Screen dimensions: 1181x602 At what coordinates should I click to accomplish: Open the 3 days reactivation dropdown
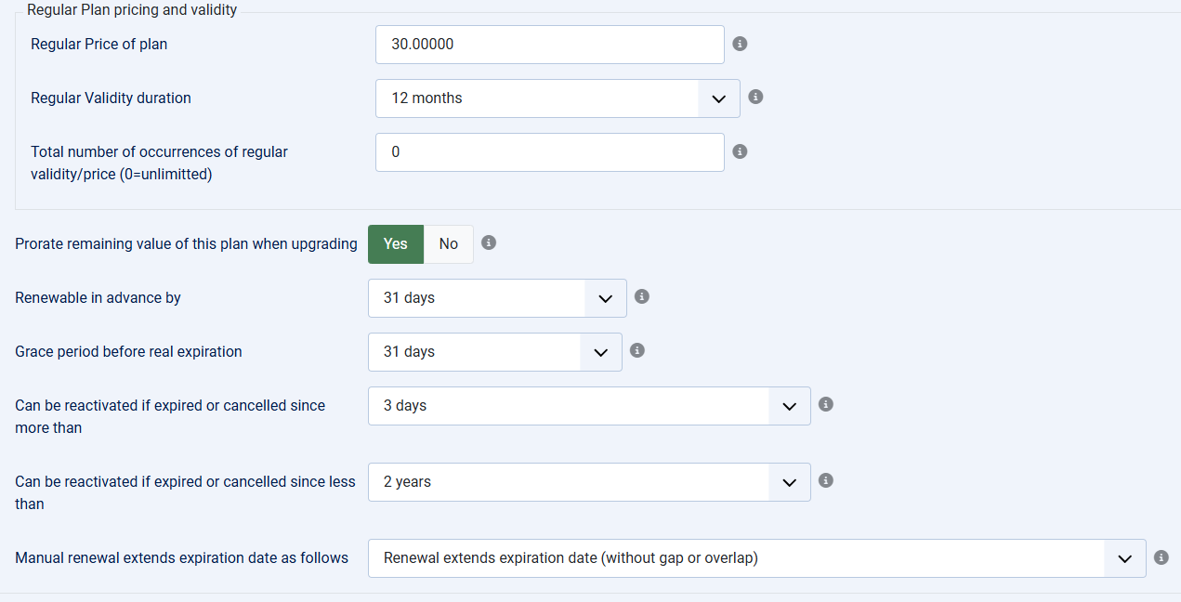point(589,406)
